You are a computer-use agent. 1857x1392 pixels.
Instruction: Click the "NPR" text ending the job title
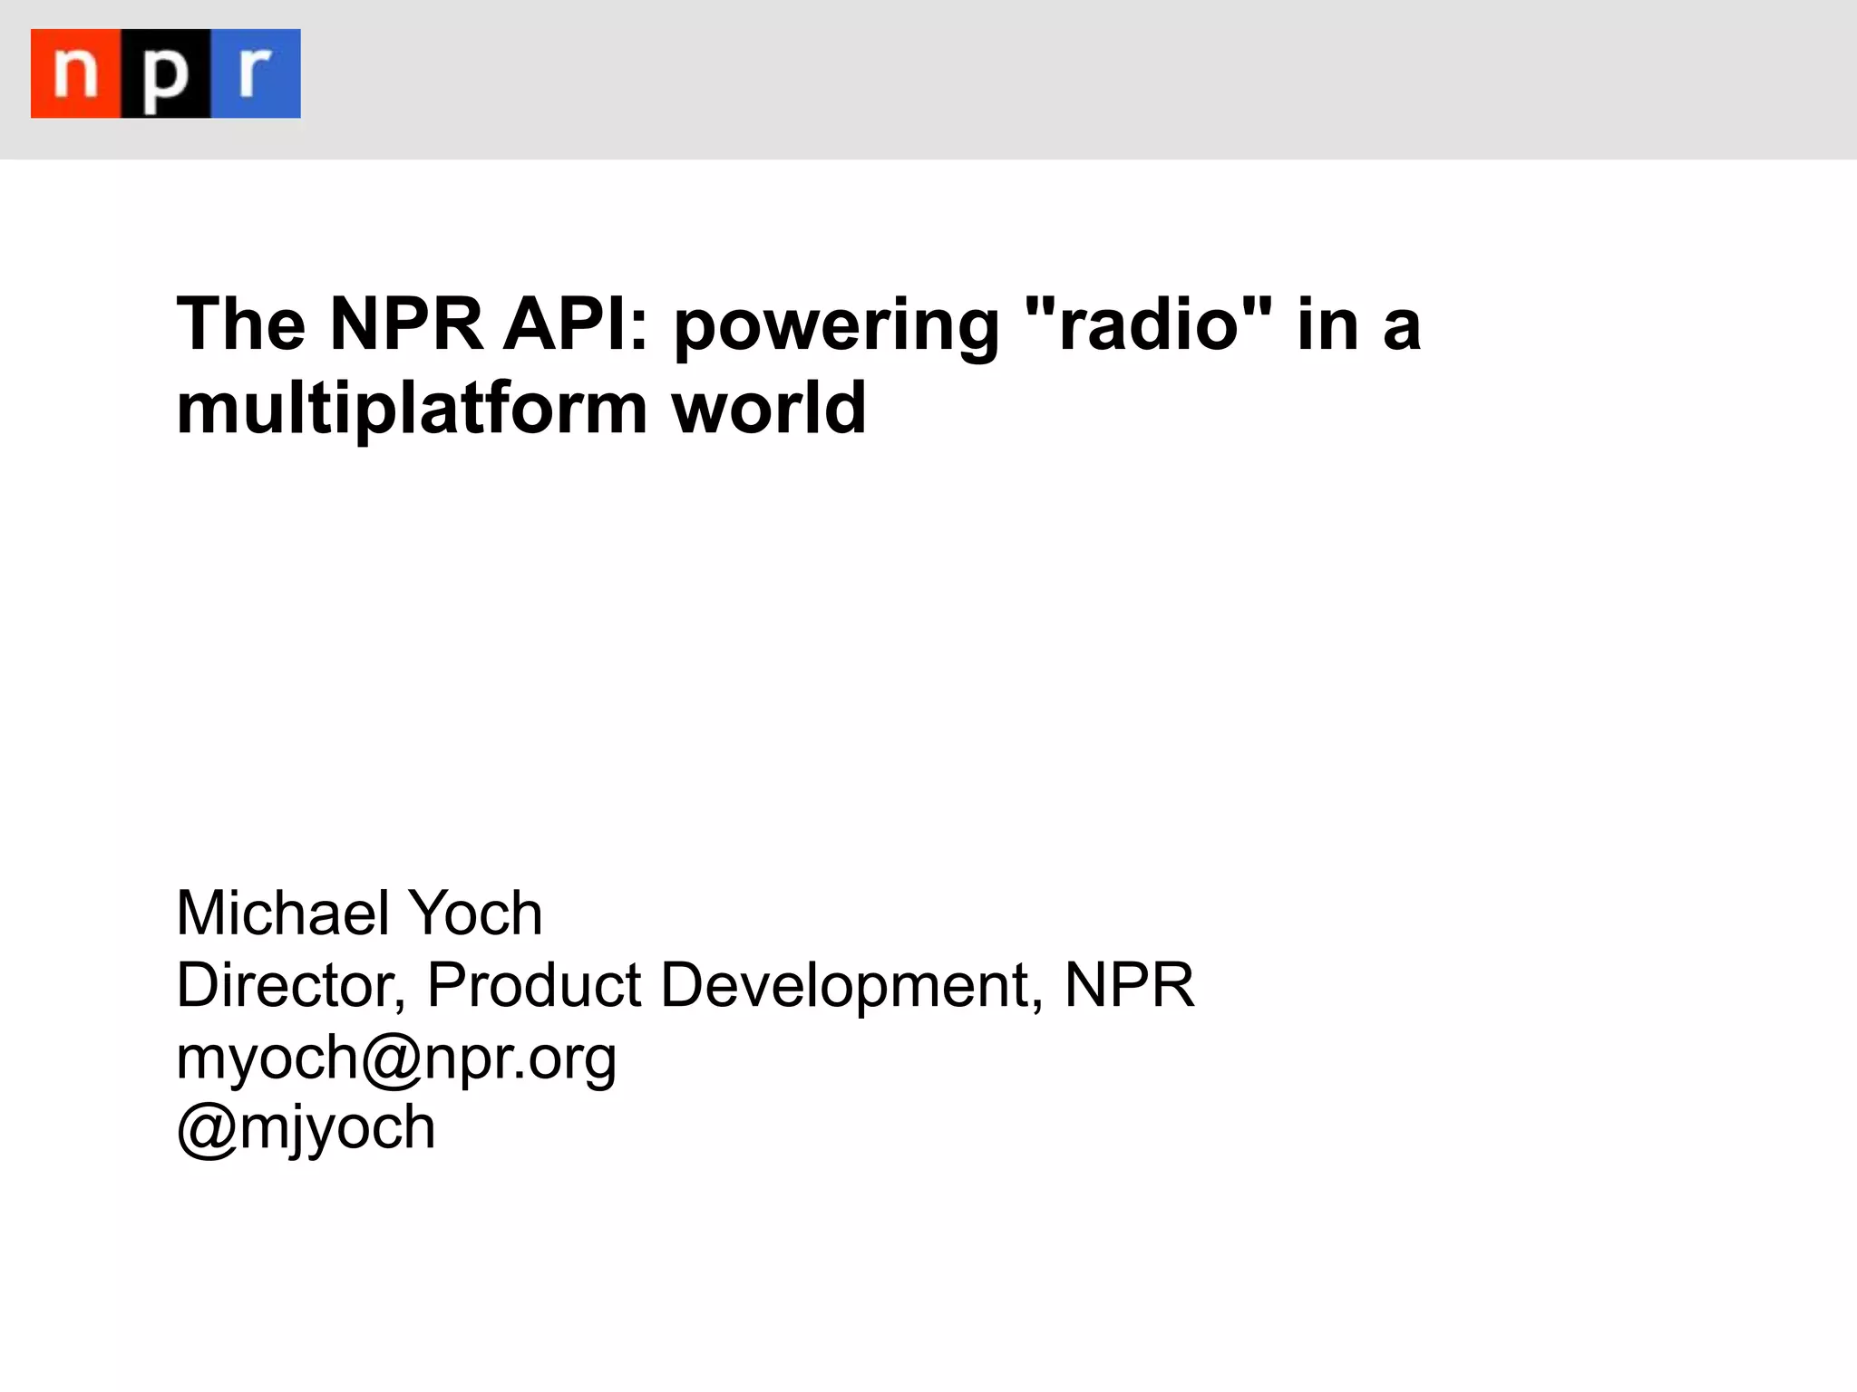point(1129,985)
